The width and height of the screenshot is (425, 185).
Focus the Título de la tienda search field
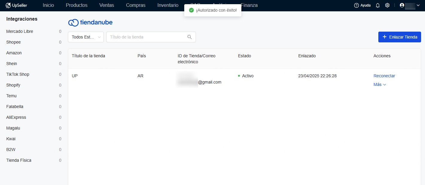coord(151,37)
